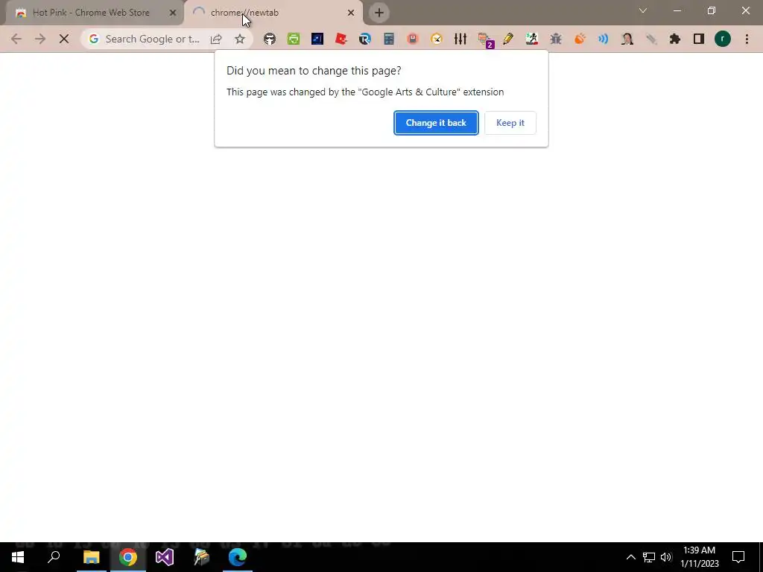The width and height of the screenshot is (763, 572).
Task: Open the notification center
Action: (738, 557)
